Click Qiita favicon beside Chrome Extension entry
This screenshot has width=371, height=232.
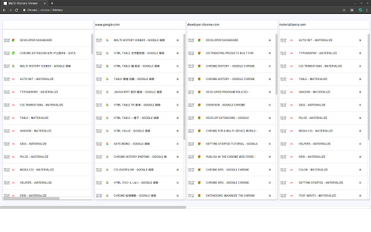(x=13, y=53)
